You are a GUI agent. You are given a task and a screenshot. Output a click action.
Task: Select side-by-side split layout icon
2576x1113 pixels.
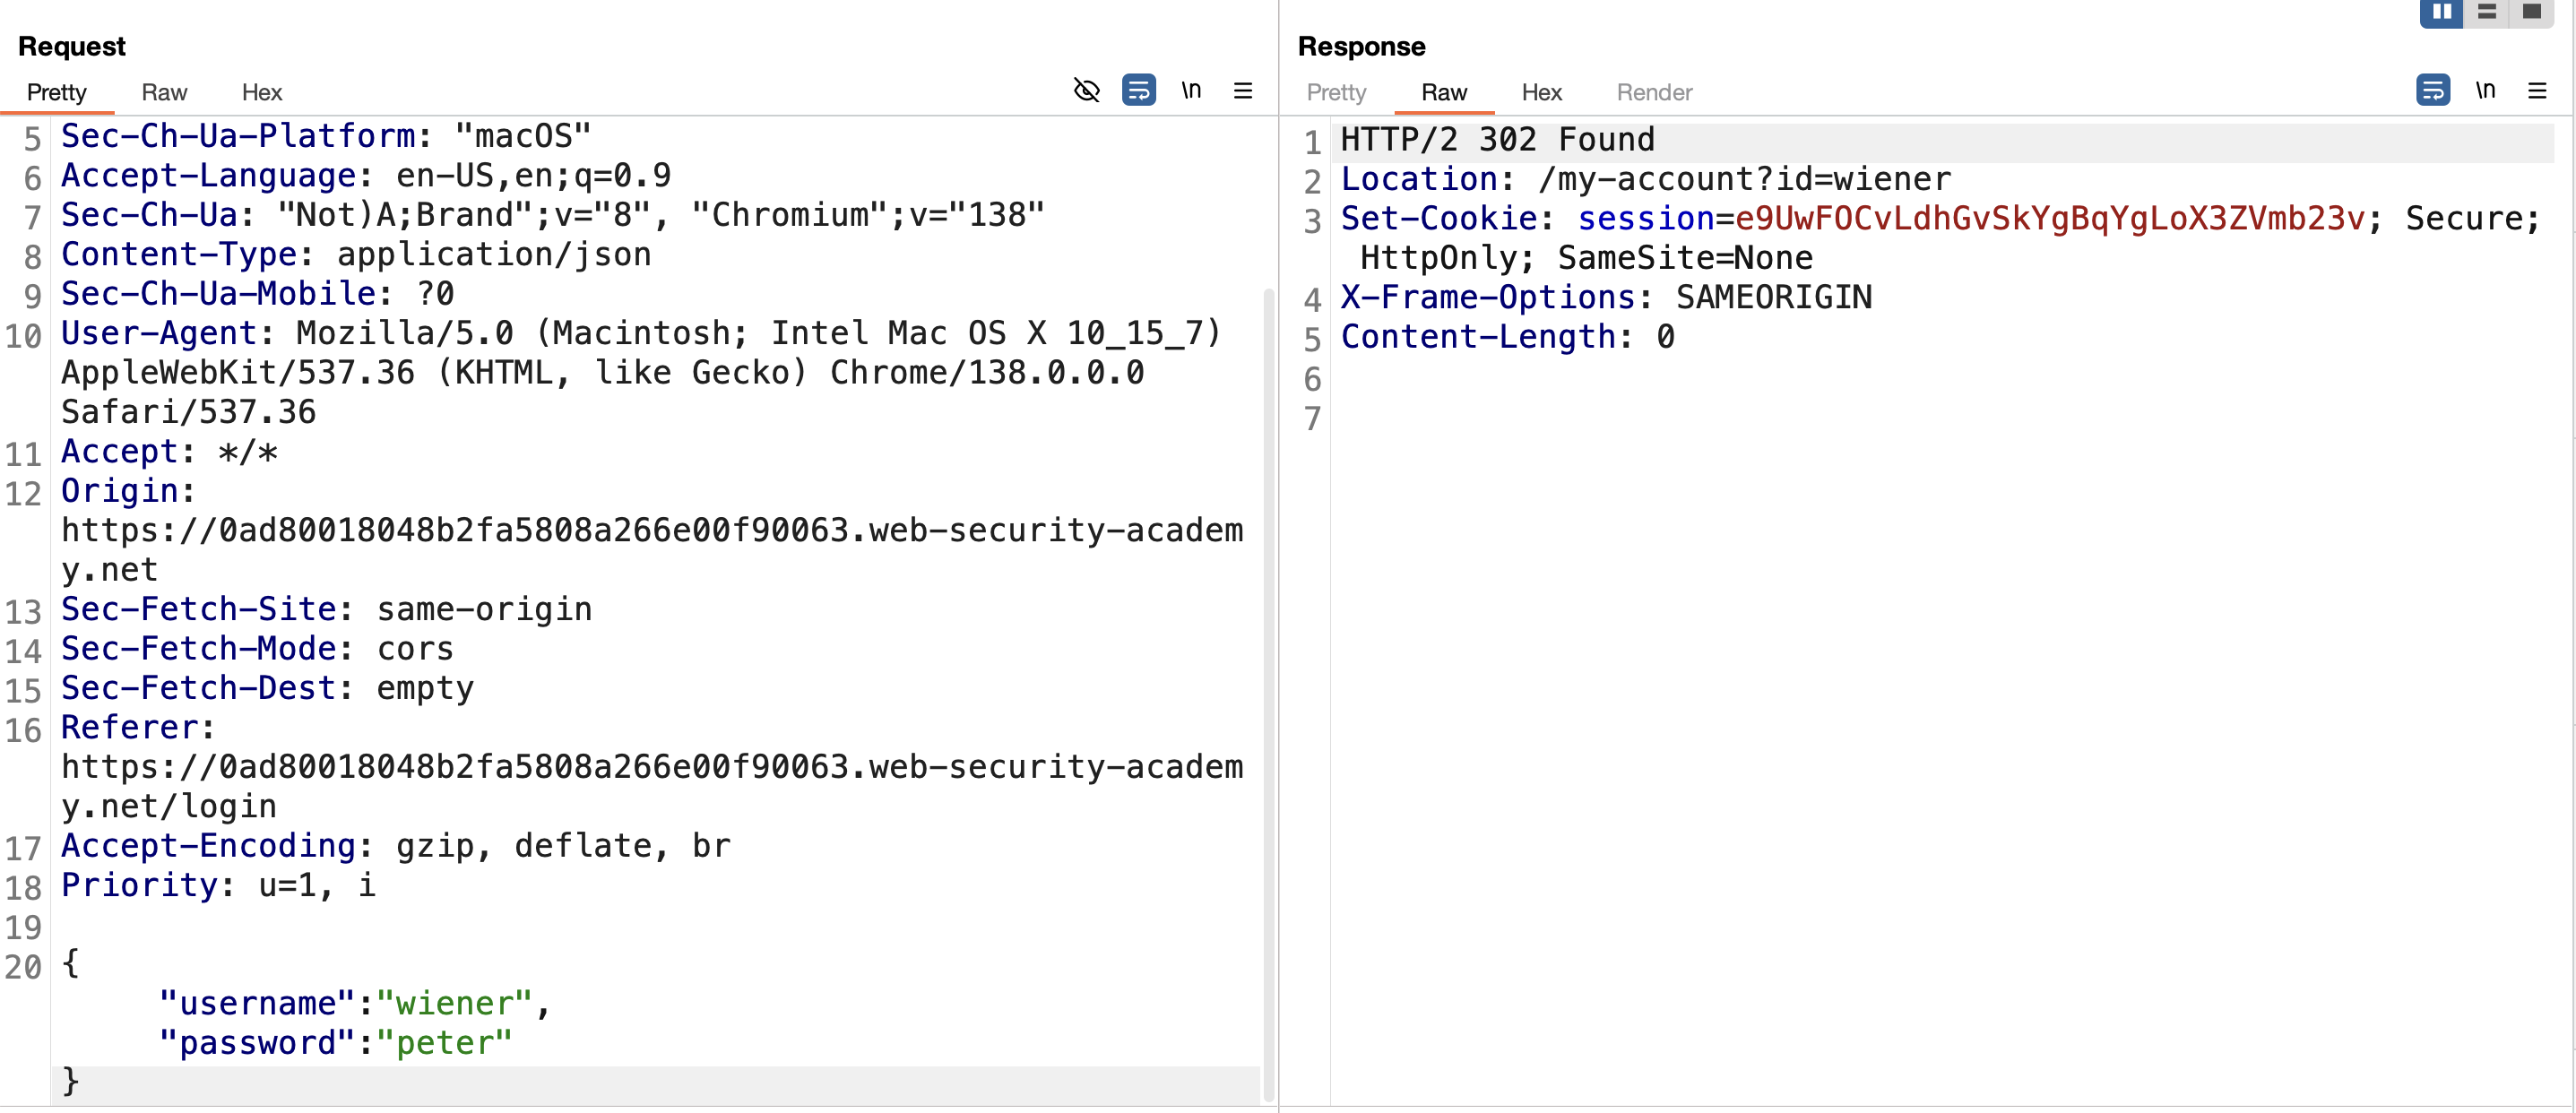coord(2442,12)
